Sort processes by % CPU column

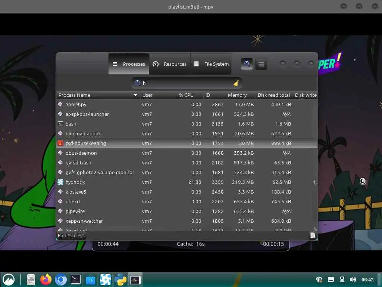(x=190, y=95)
